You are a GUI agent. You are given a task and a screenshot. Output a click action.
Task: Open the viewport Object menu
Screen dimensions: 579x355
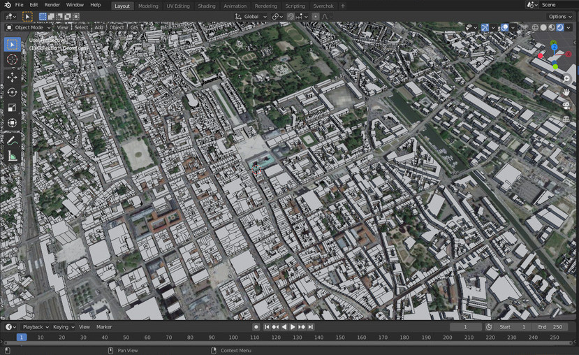[x=117, y=28]
